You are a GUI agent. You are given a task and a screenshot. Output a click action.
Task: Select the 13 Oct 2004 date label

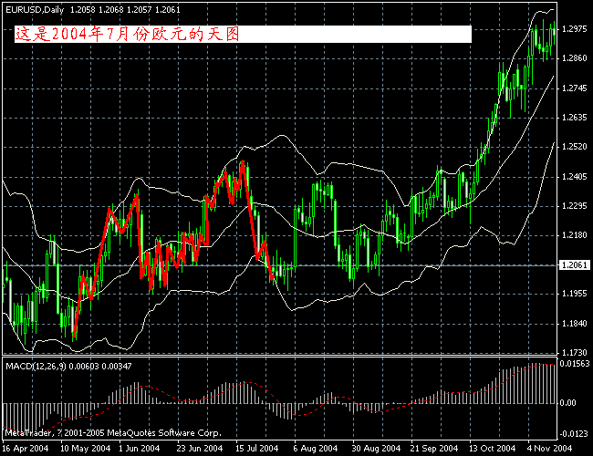coord(492,449)
